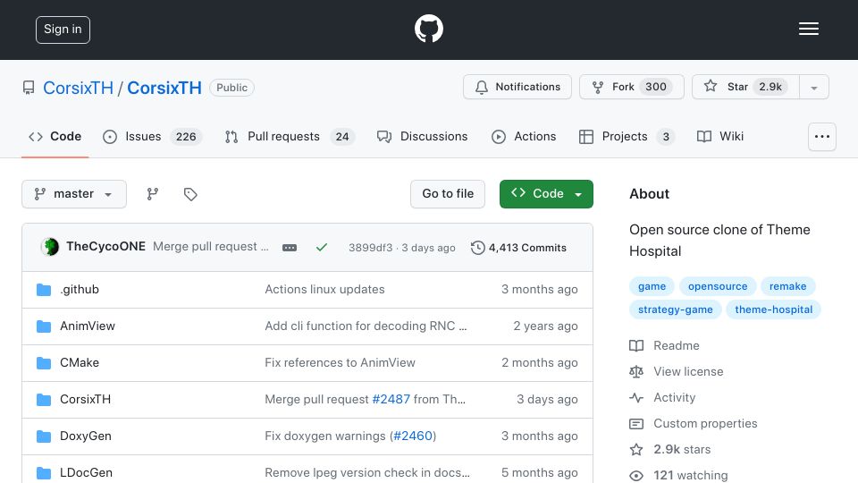
Task: Click the Sign in button
Action: [x=63, y=30]
